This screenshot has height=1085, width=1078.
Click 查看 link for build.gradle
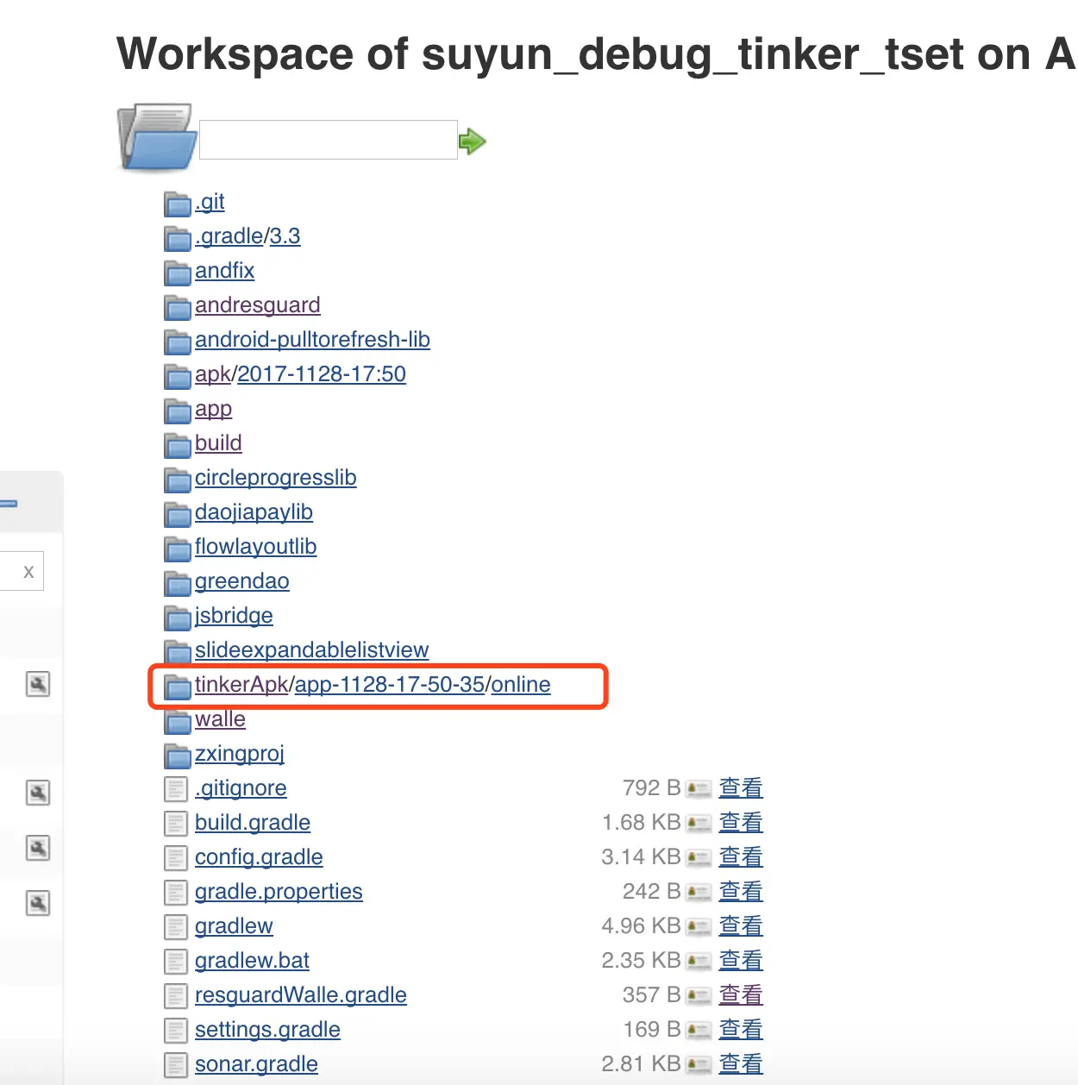pos(741,823)
